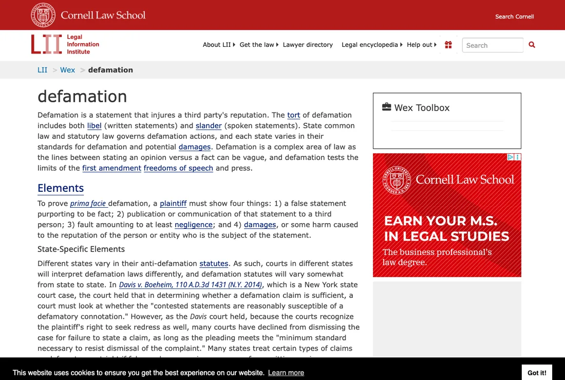This screenshot has width=565, height=380.
Task: Click the Wex Toolbox heading
Action: click(422, 107)
